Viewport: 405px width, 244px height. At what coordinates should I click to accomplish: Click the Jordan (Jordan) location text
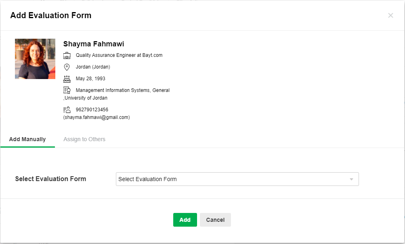coord(93,67)
